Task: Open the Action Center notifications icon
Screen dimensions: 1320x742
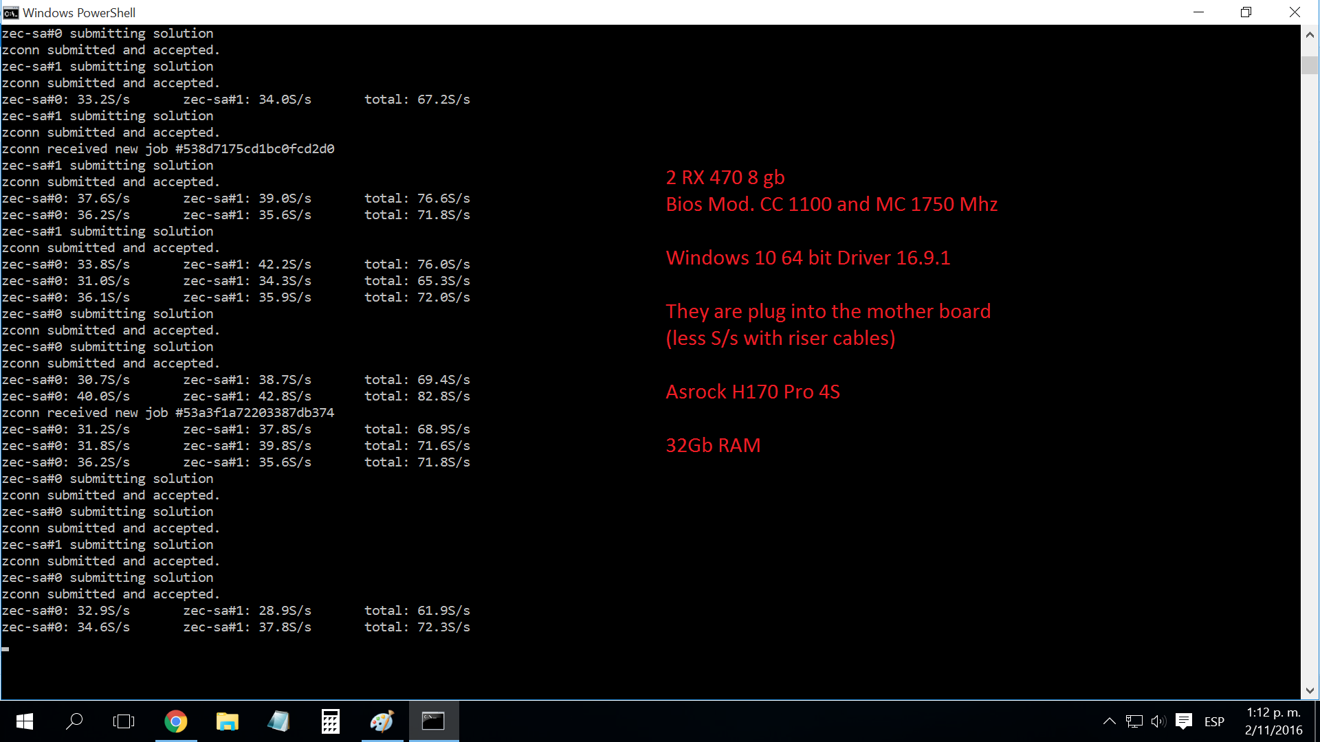Action: point(1184,721)
